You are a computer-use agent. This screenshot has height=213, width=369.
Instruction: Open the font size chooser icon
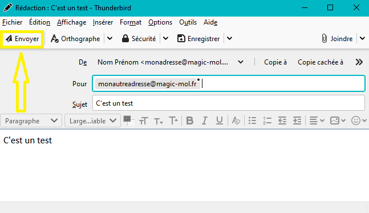point(143,121)
